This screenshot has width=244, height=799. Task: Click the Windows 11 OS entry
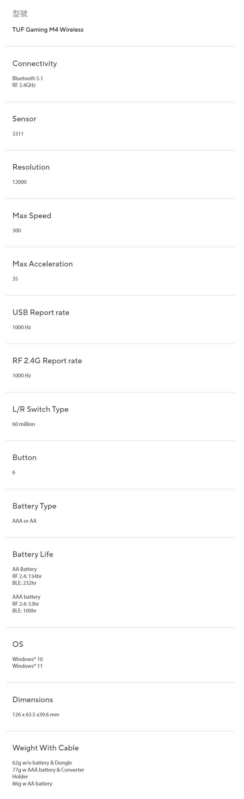27,666
